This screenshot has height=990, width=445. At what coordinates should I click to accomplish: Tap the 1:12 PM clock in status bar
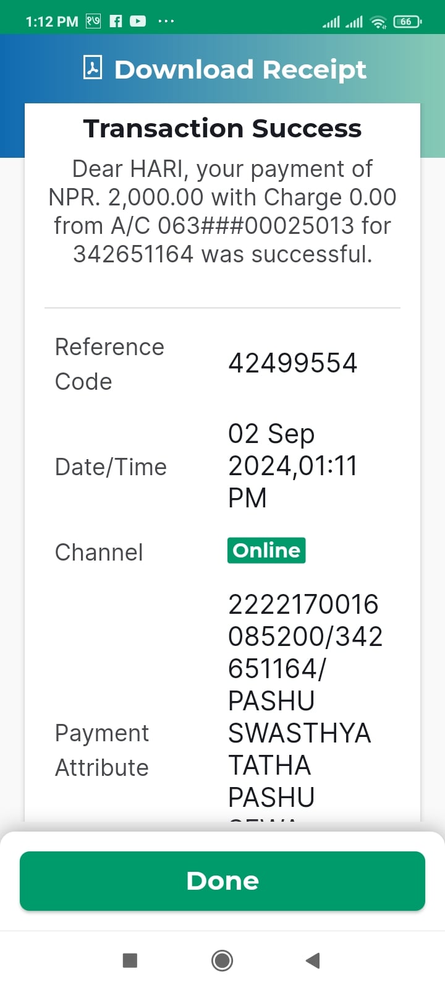click(52, 22)
